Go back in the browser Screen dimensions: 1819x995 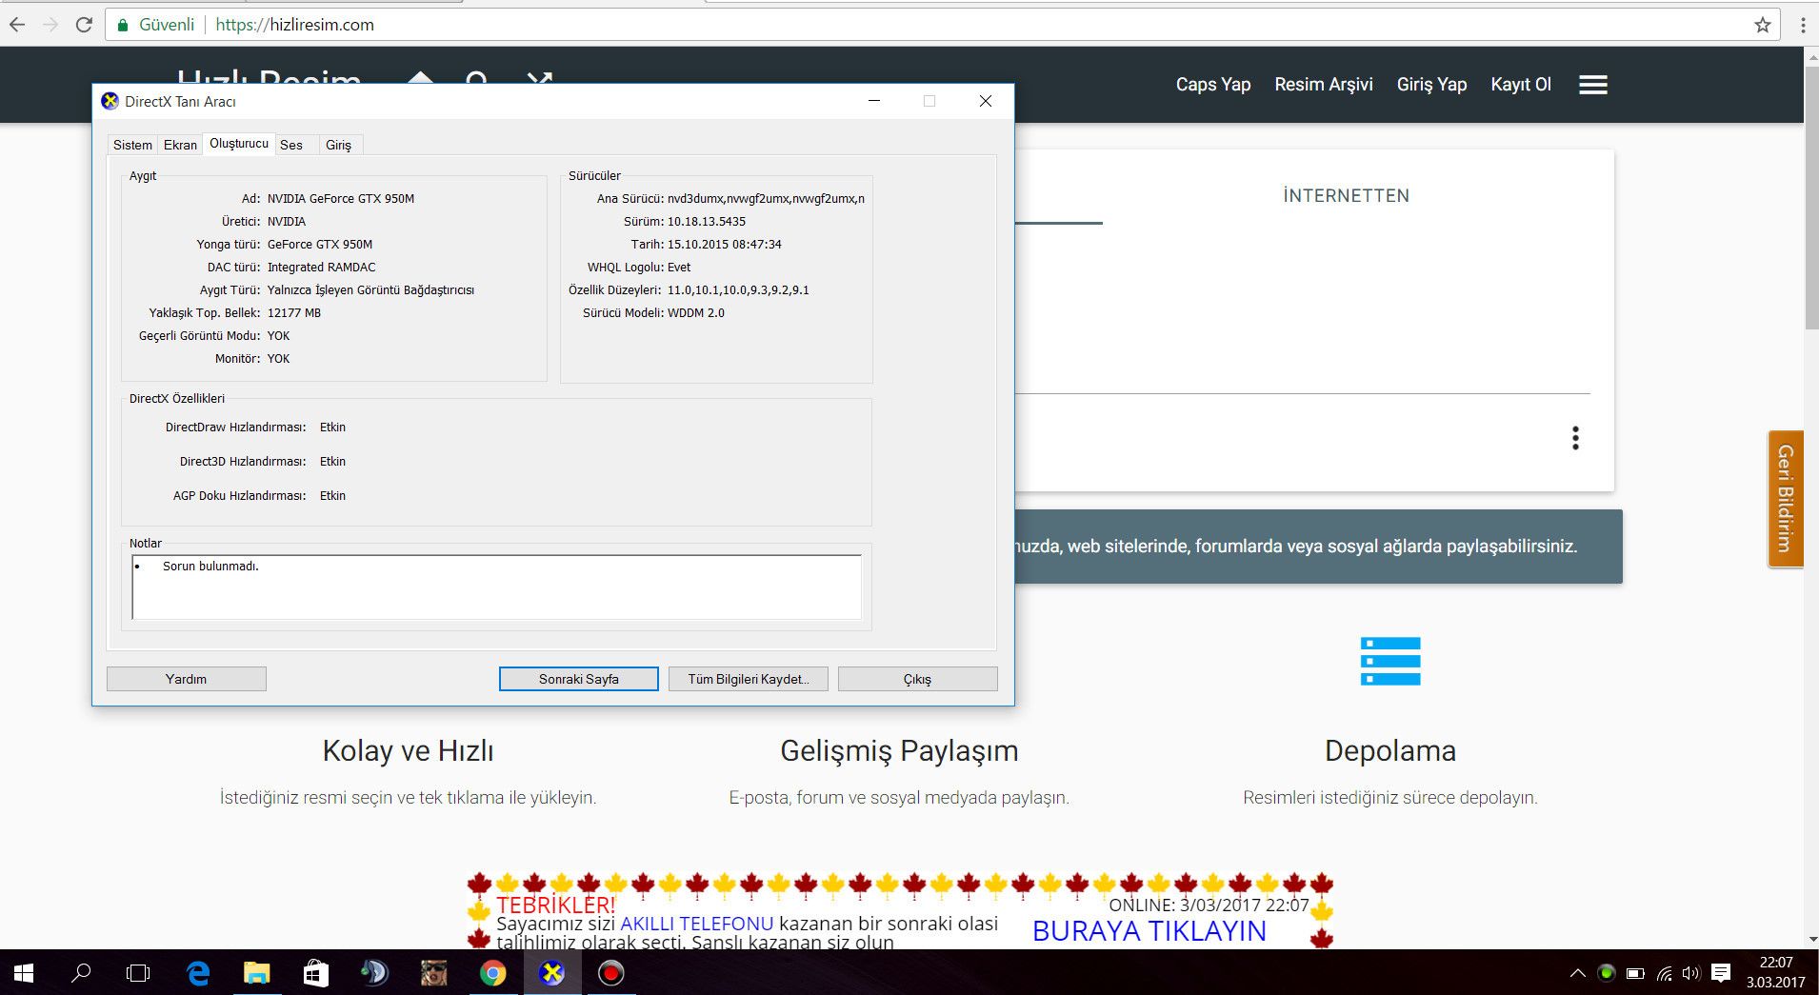17,25
